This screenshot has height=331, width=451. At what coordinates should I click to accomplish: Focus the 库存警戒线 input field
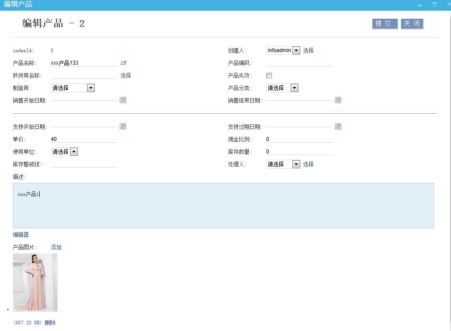[x=84, y=164]
